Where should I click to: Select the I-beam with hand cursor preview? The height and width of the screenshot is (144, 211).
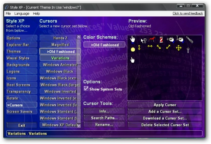click(180, 39)
